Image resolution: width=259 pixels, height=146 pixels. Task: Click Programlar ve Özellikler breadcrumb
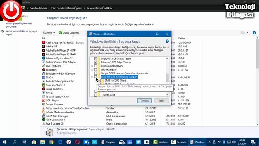pos(100,8)
